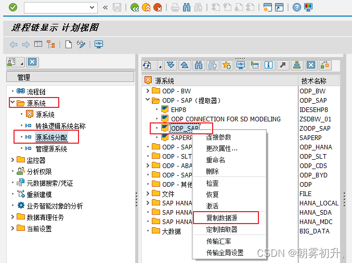Choose 定制抽取器 from context menu
This screenshot has width=352, height=263.
click(x=221, y=229)
